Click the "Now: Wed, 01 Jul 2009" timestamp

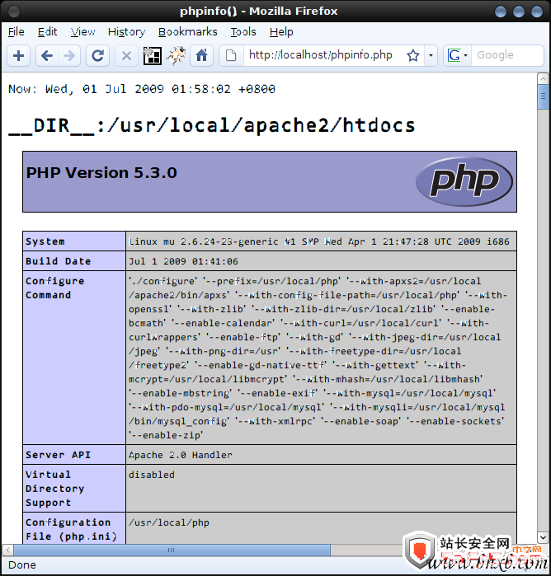(x=142, y=89)
